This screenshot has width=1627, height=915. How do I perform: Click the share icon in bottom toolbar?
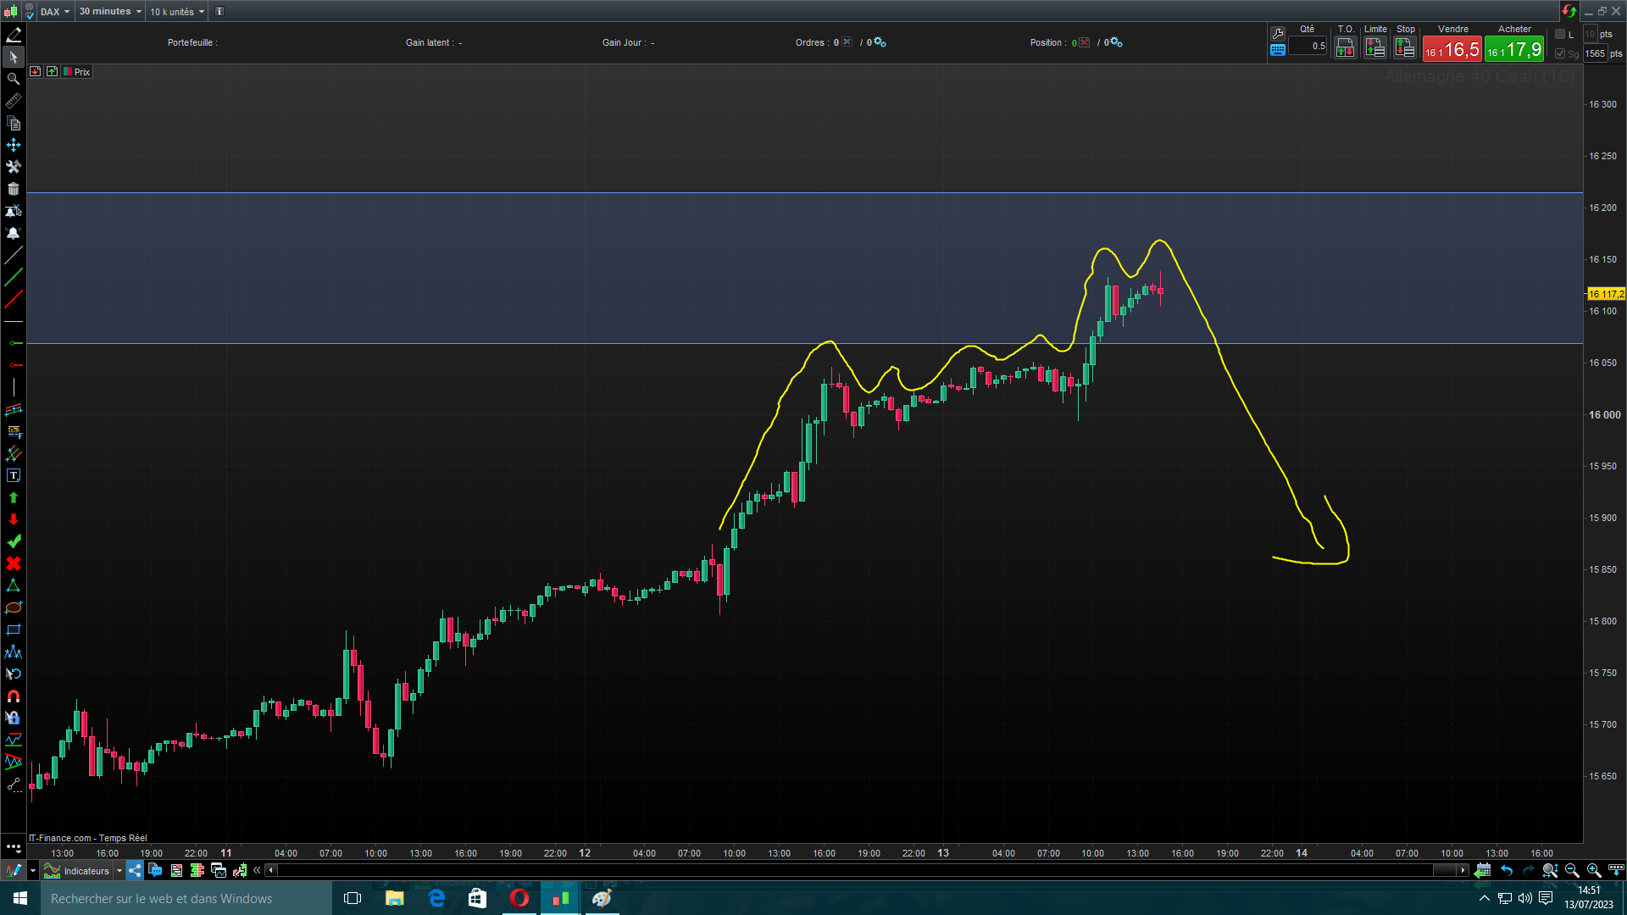pyautogui.click(x=135, y=870)
